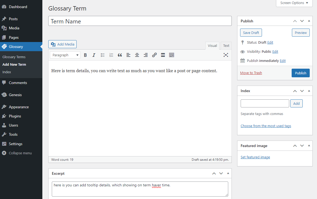Image resolution: width=317 pixels, height=199 pixels.
Task: Collapse the Featured image panel
Action: coord(309,145)
